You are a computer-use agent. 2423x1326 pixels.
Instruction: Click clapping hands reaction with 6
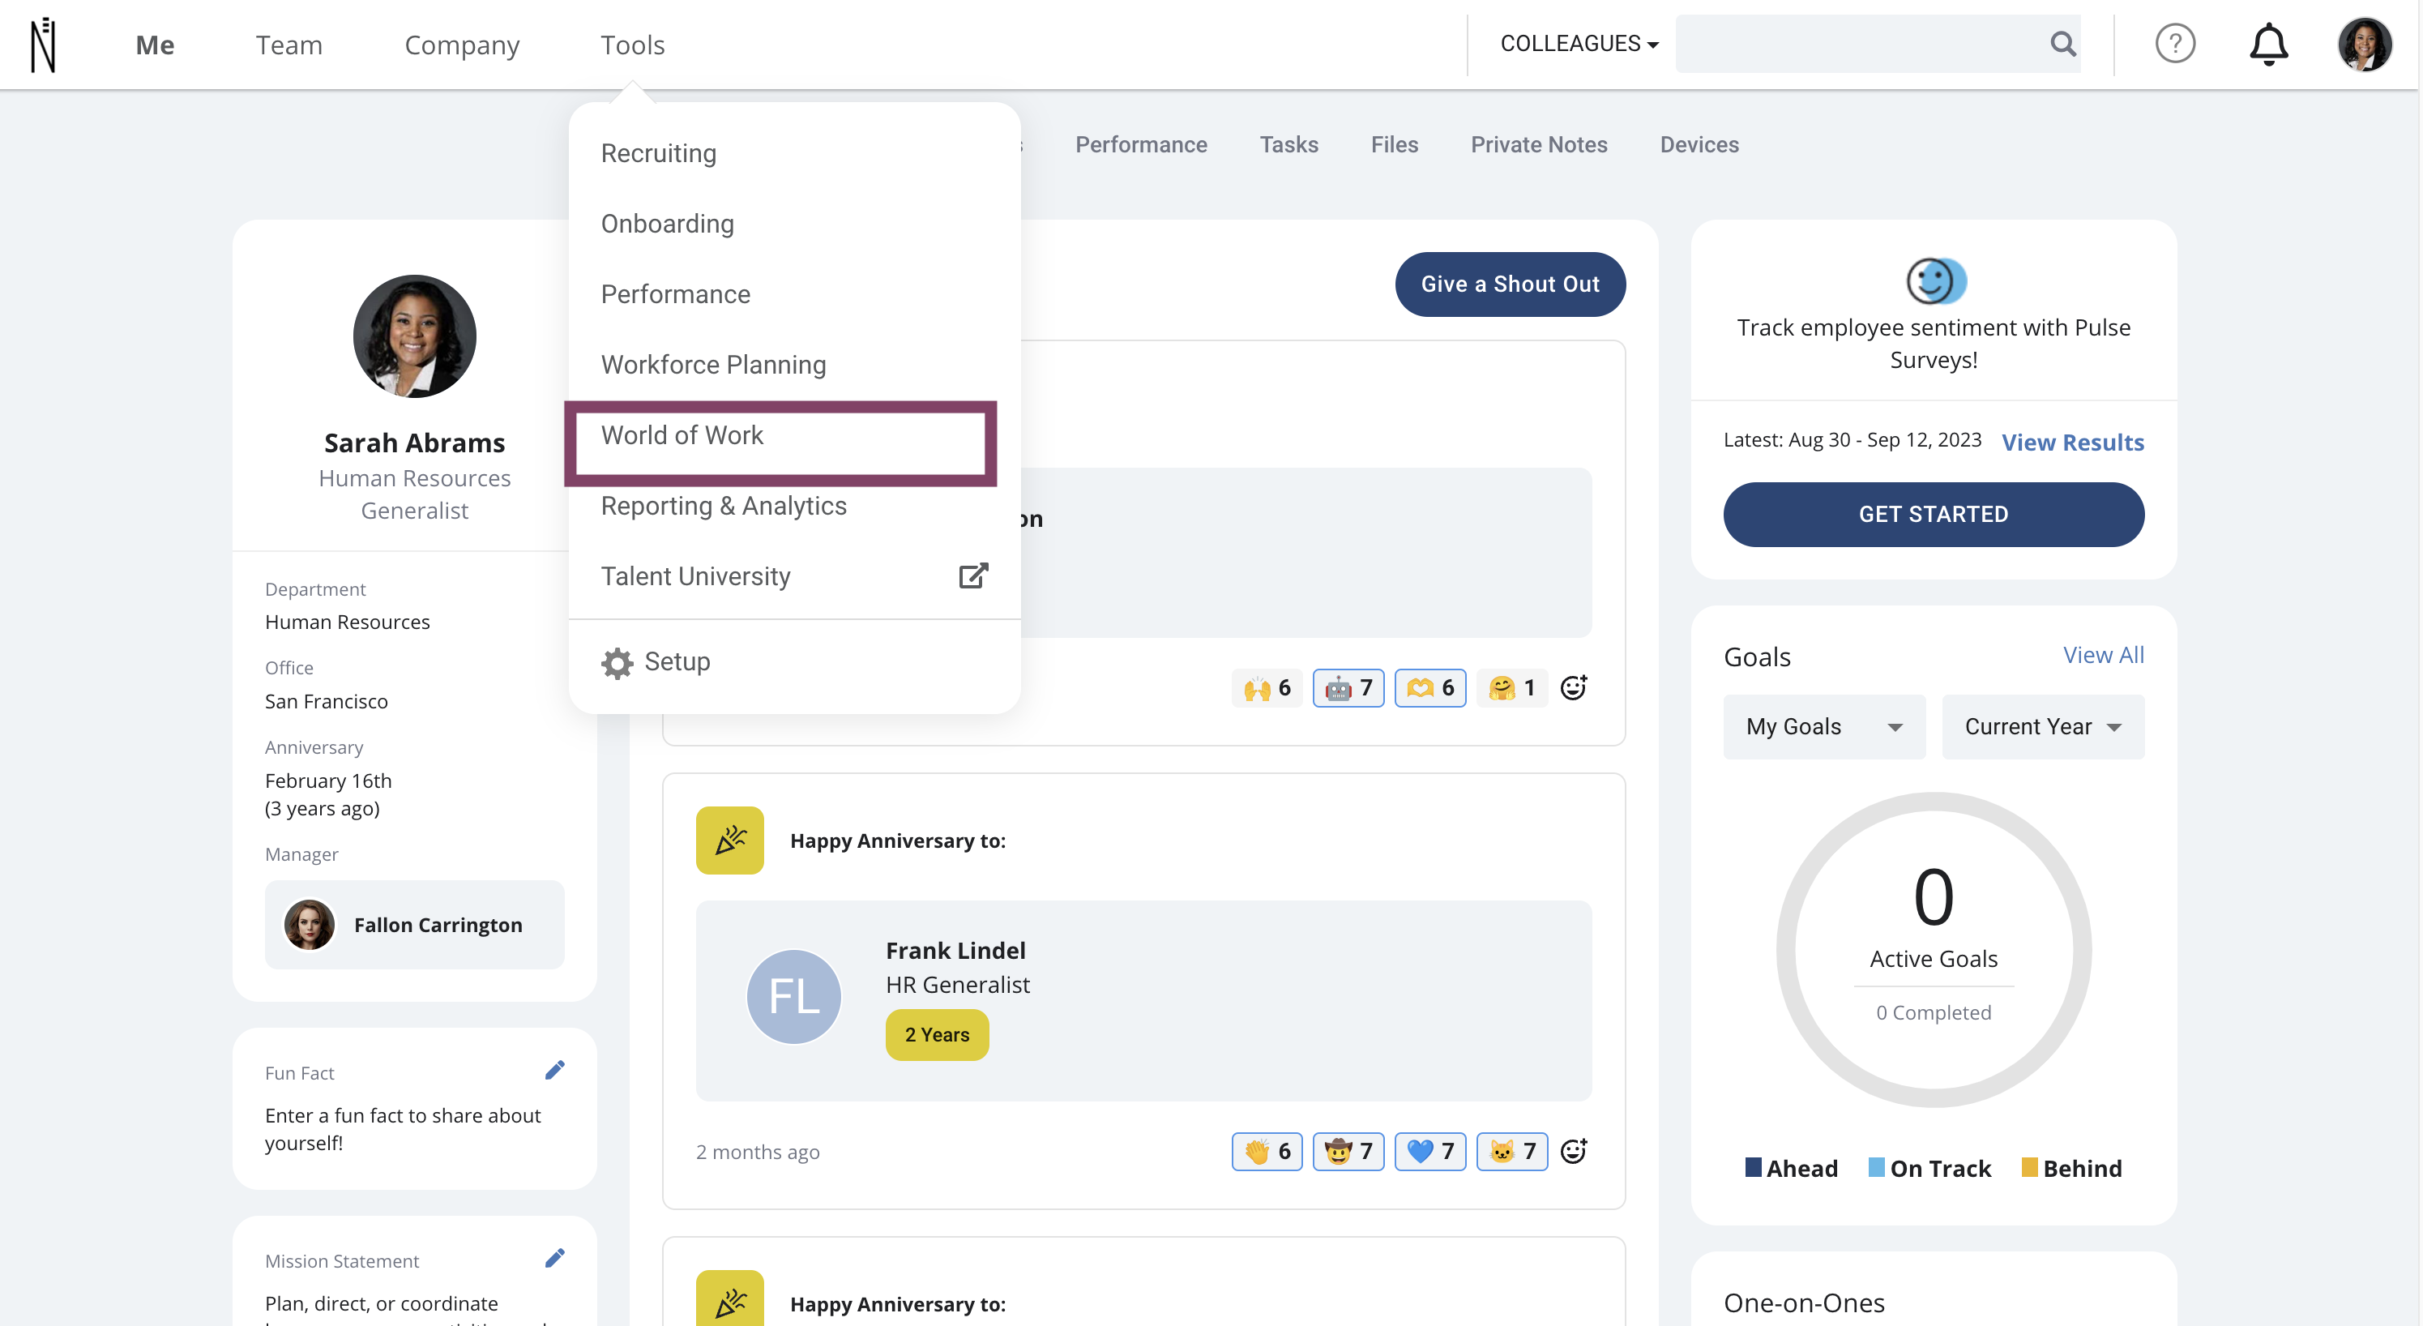click(1267, 1151)
